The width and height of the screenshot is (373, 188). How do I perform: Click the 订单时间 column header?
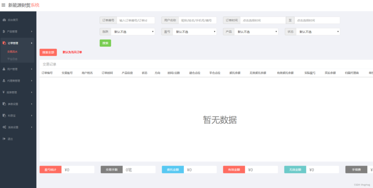(107, 73)
